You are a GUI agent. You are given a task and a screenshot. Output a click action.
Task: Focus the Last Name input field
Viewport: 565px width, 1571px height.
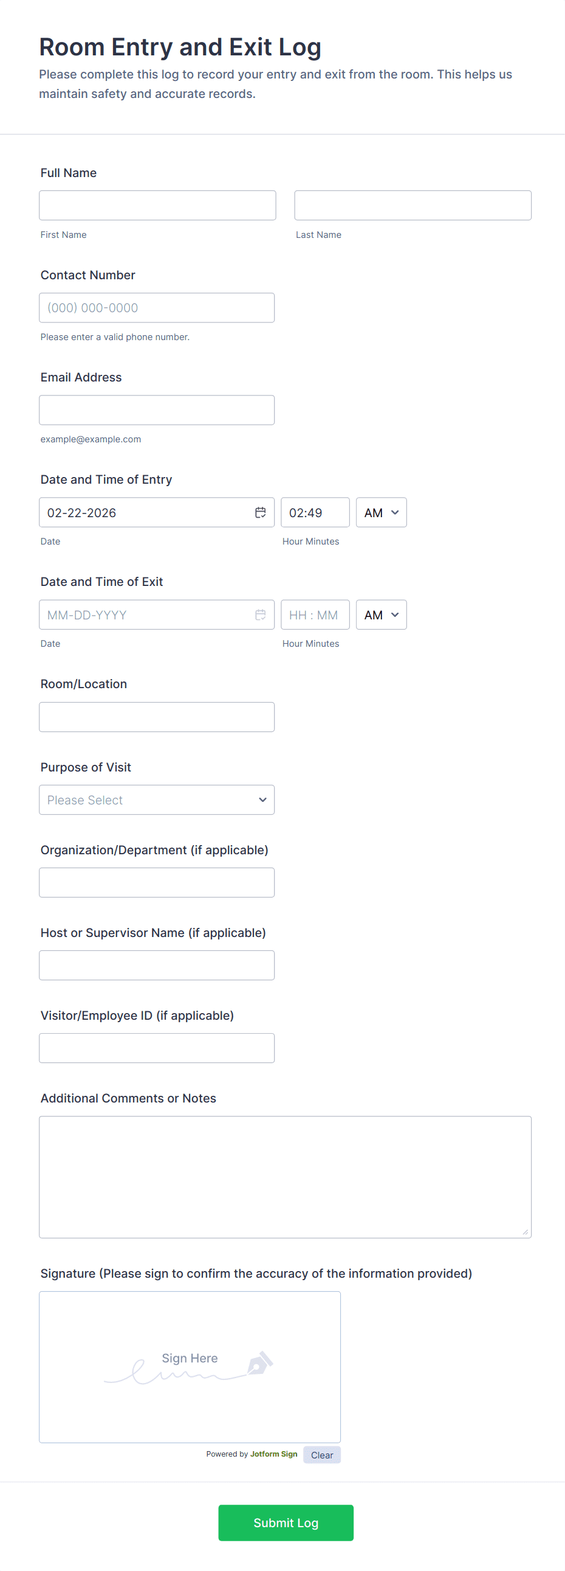pos(412,206)
